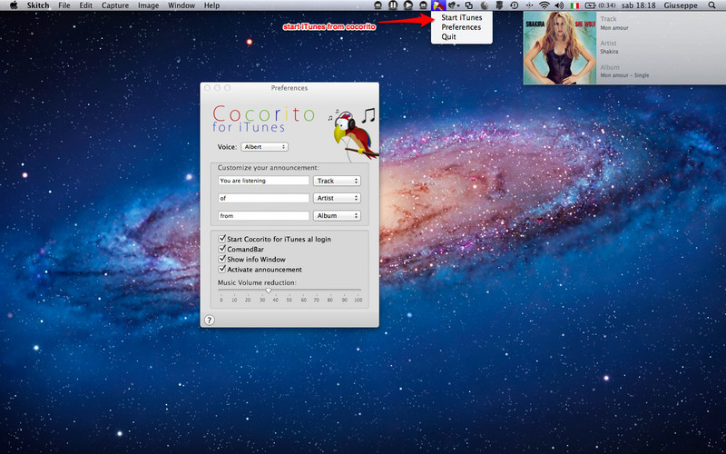Toggle Show info Window checkbox
This screenshot has width=726, height=454.
coord(222,259)
